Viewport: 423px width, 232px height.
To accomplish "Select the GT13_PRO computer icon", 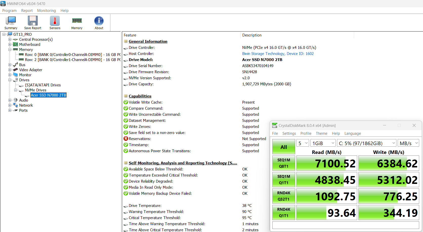I will tap(10, 34).
